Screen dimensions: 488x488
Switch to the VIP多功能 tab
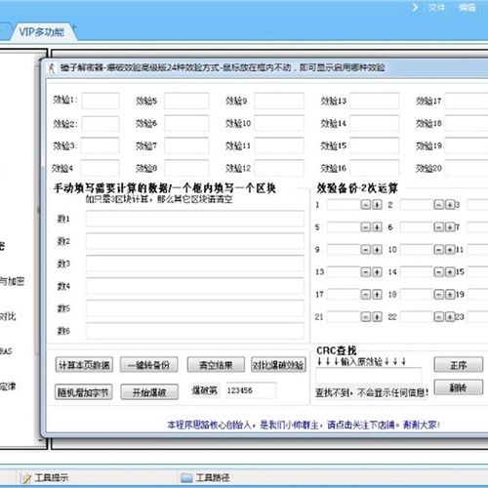coord(42,32)
